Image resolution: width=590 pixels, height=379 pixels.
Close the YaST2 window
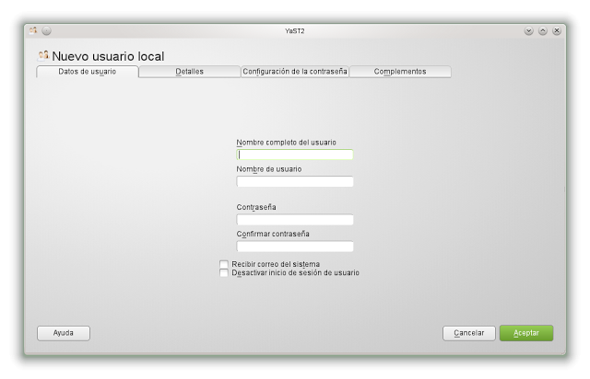point(557,30)
